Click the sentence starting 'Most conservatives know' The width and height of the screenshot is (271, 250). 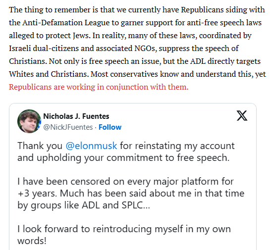(178, 74)
